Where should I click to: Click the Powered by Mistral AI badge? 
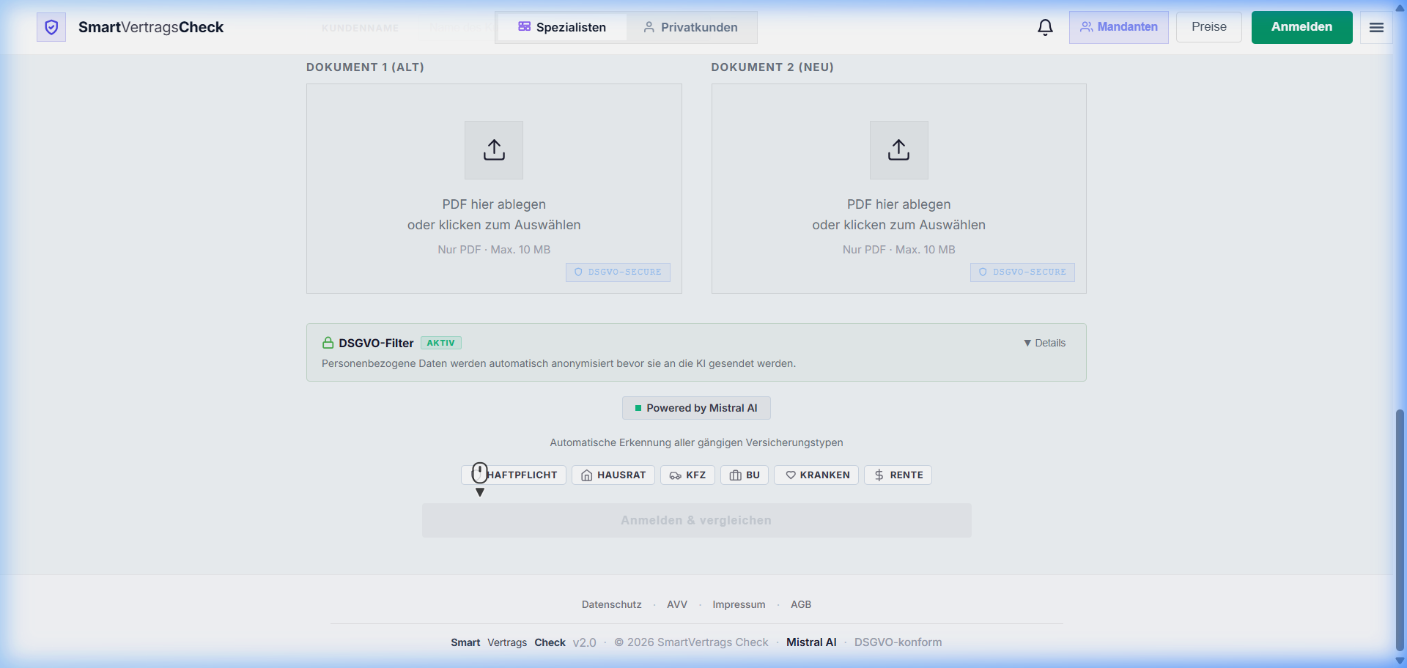pyautogui.click(x=695, y=408)
